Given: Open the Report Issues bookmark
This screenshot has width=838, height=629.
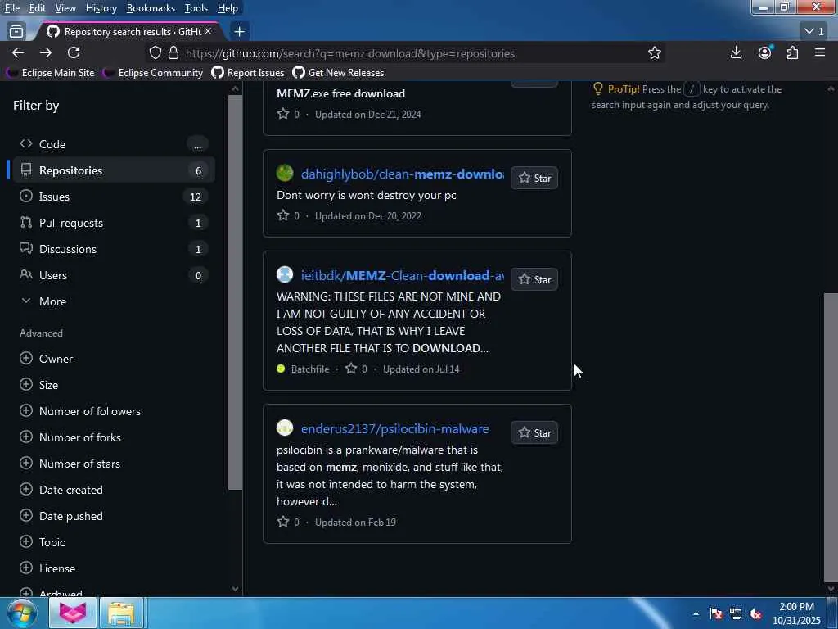Looking at the screenshot, I should (x=248, y=72).
